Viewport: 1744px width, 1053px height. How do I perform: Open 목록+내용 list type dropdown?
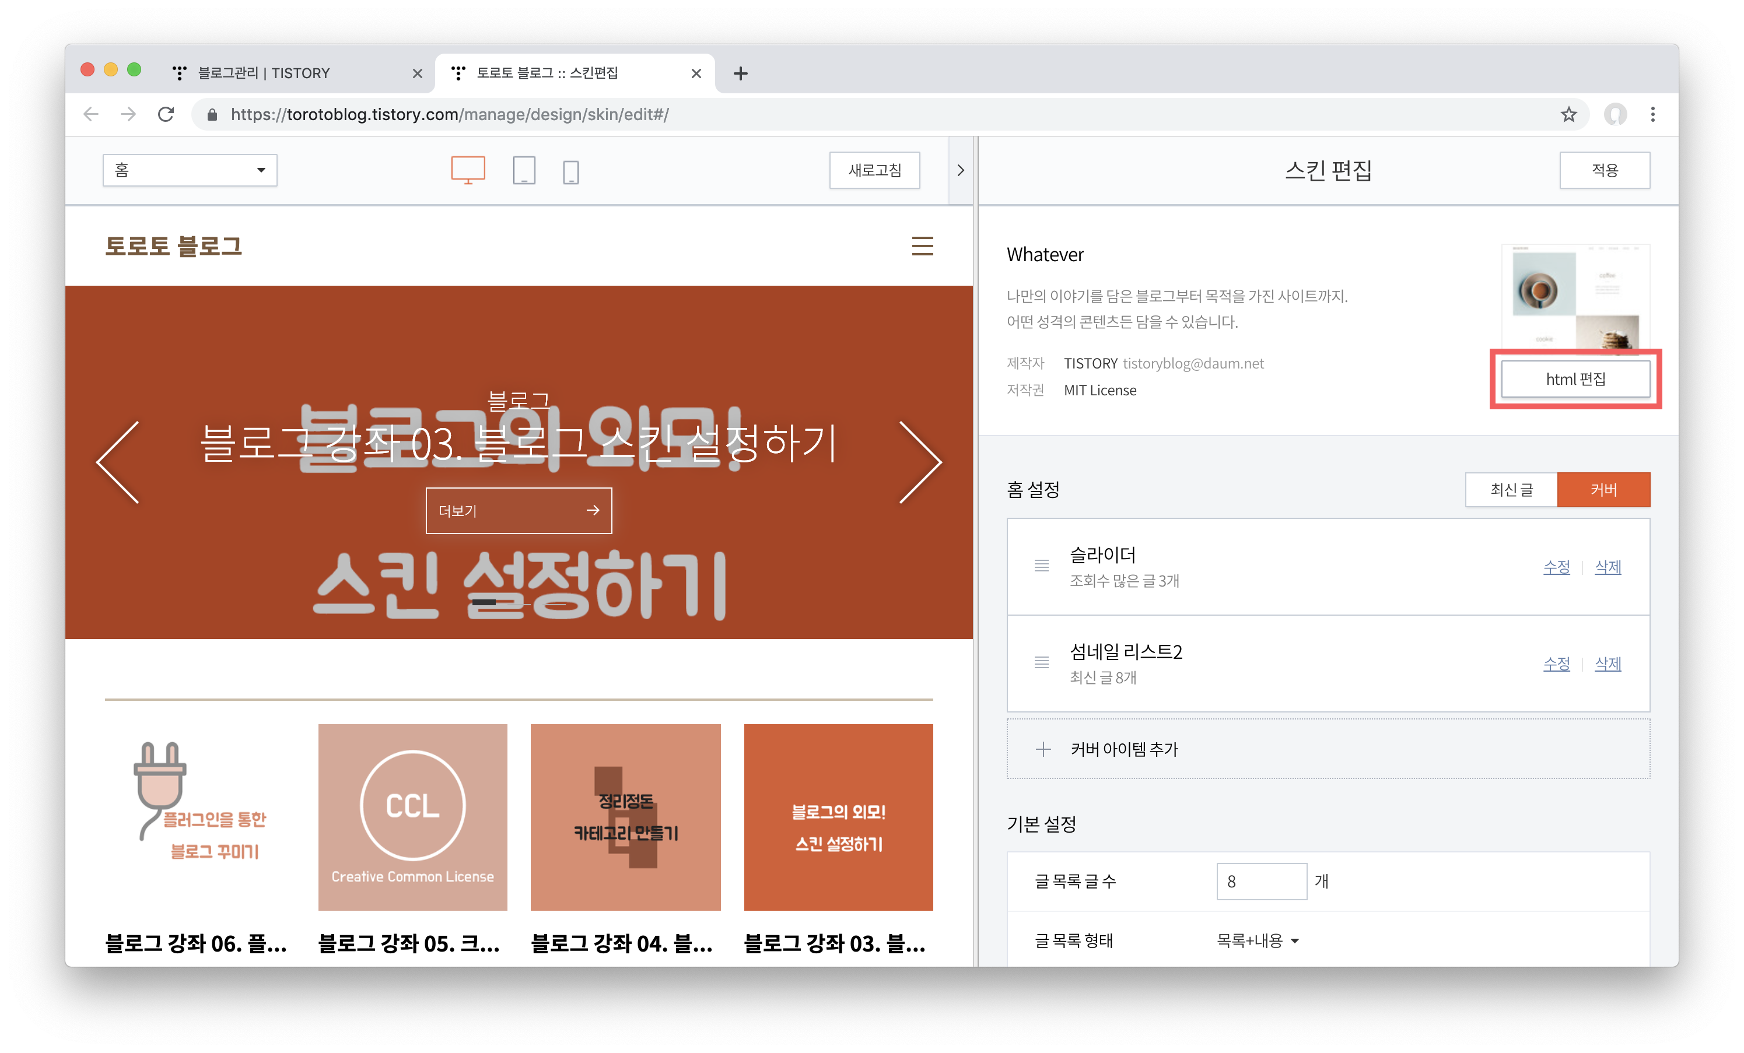pyautogui.click(x=1257, y=940)
